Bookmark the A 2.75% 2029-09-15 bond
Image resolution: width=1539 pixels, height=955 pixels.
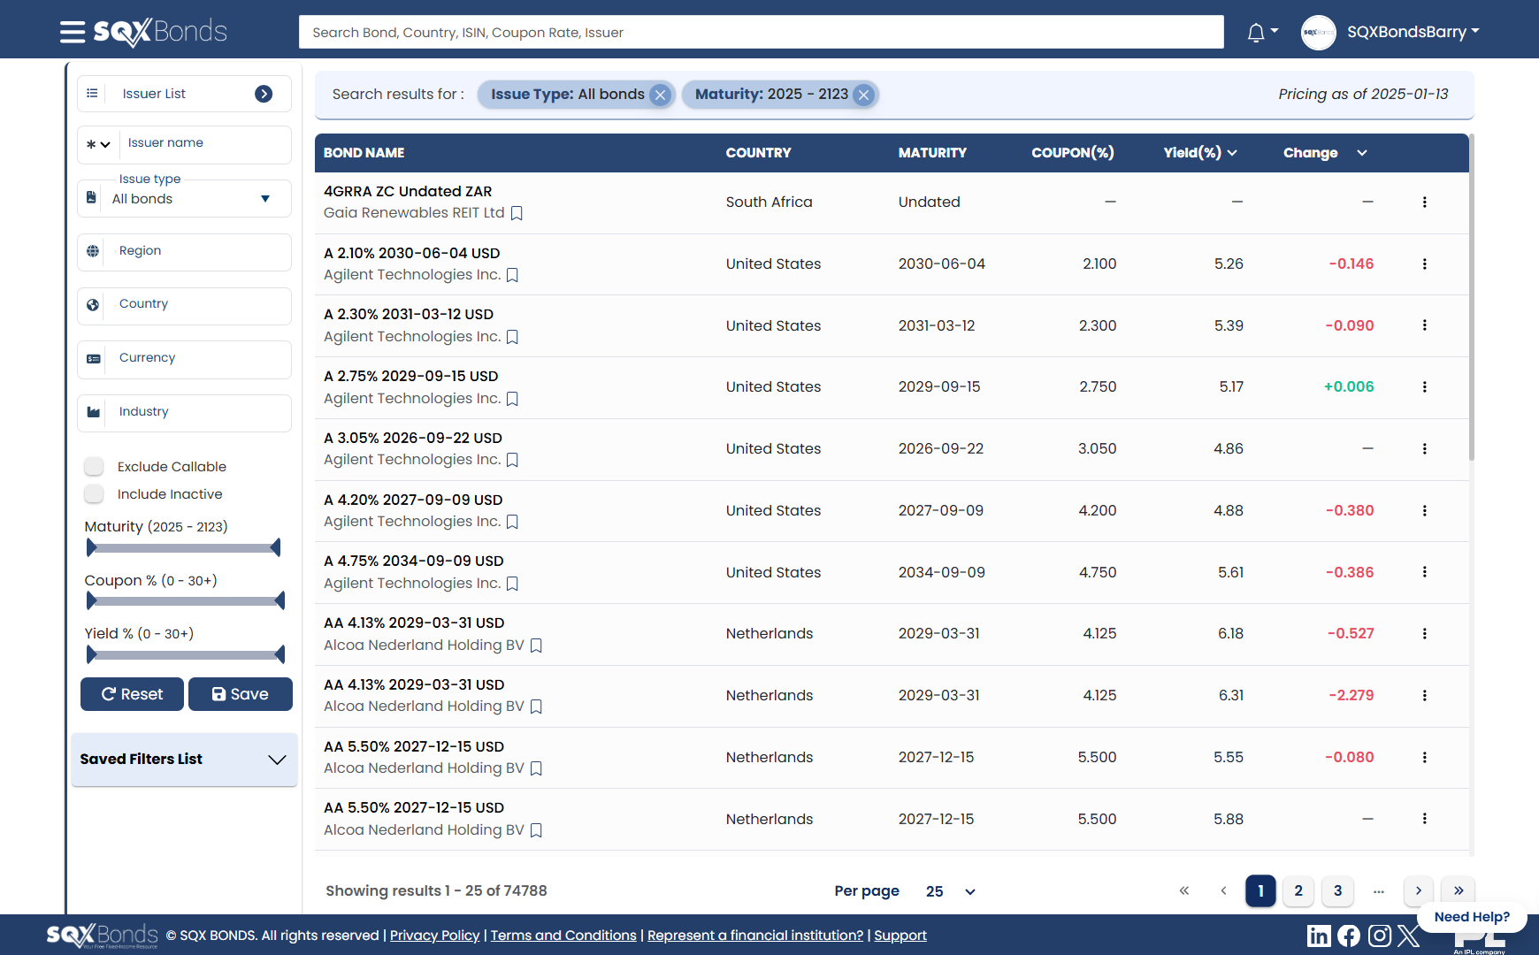512,399
